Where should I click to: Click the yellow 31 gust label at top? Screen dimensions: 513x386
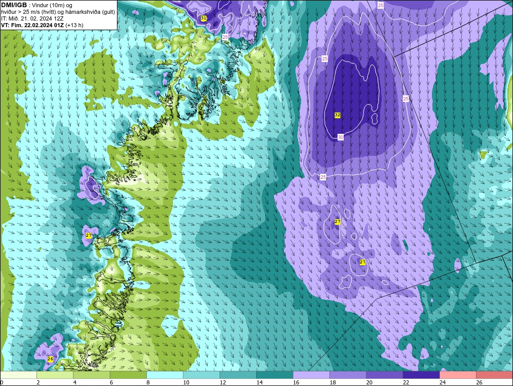[x=204, y=18]
